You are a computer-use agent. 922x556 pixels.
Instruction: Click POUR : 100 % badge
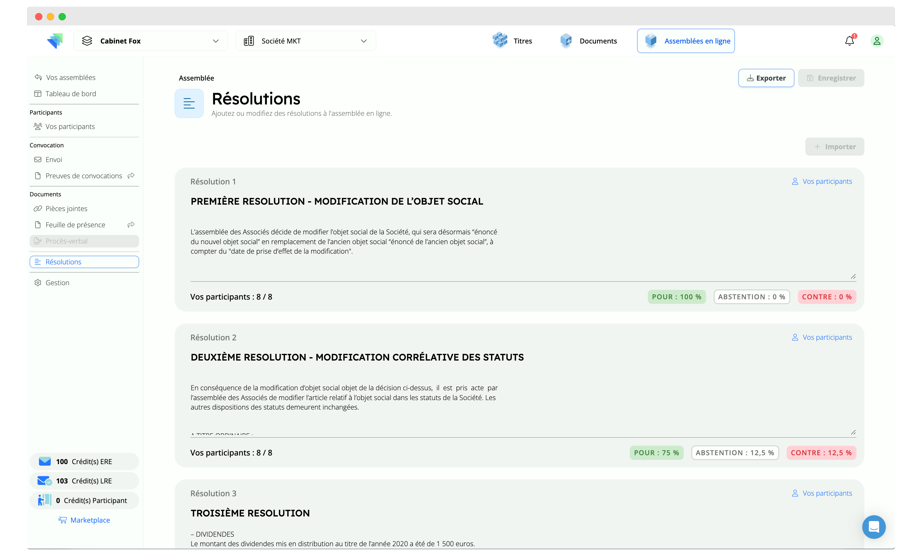(677, 297)
